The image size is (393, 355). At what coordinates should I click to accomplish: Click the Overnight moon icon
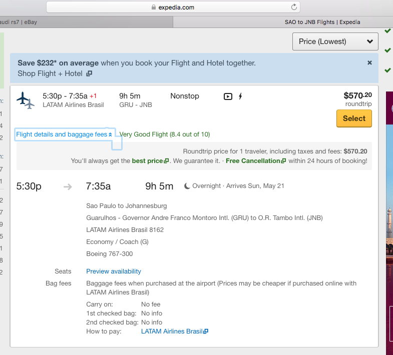pyautogui.click(x=187, y=186)
